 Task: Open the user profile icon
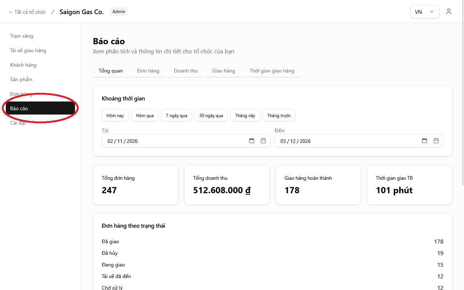(449, 12)
